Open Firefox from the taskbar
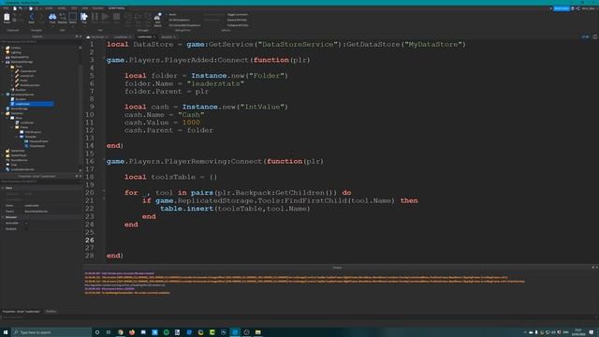 [x=132, y=332]
